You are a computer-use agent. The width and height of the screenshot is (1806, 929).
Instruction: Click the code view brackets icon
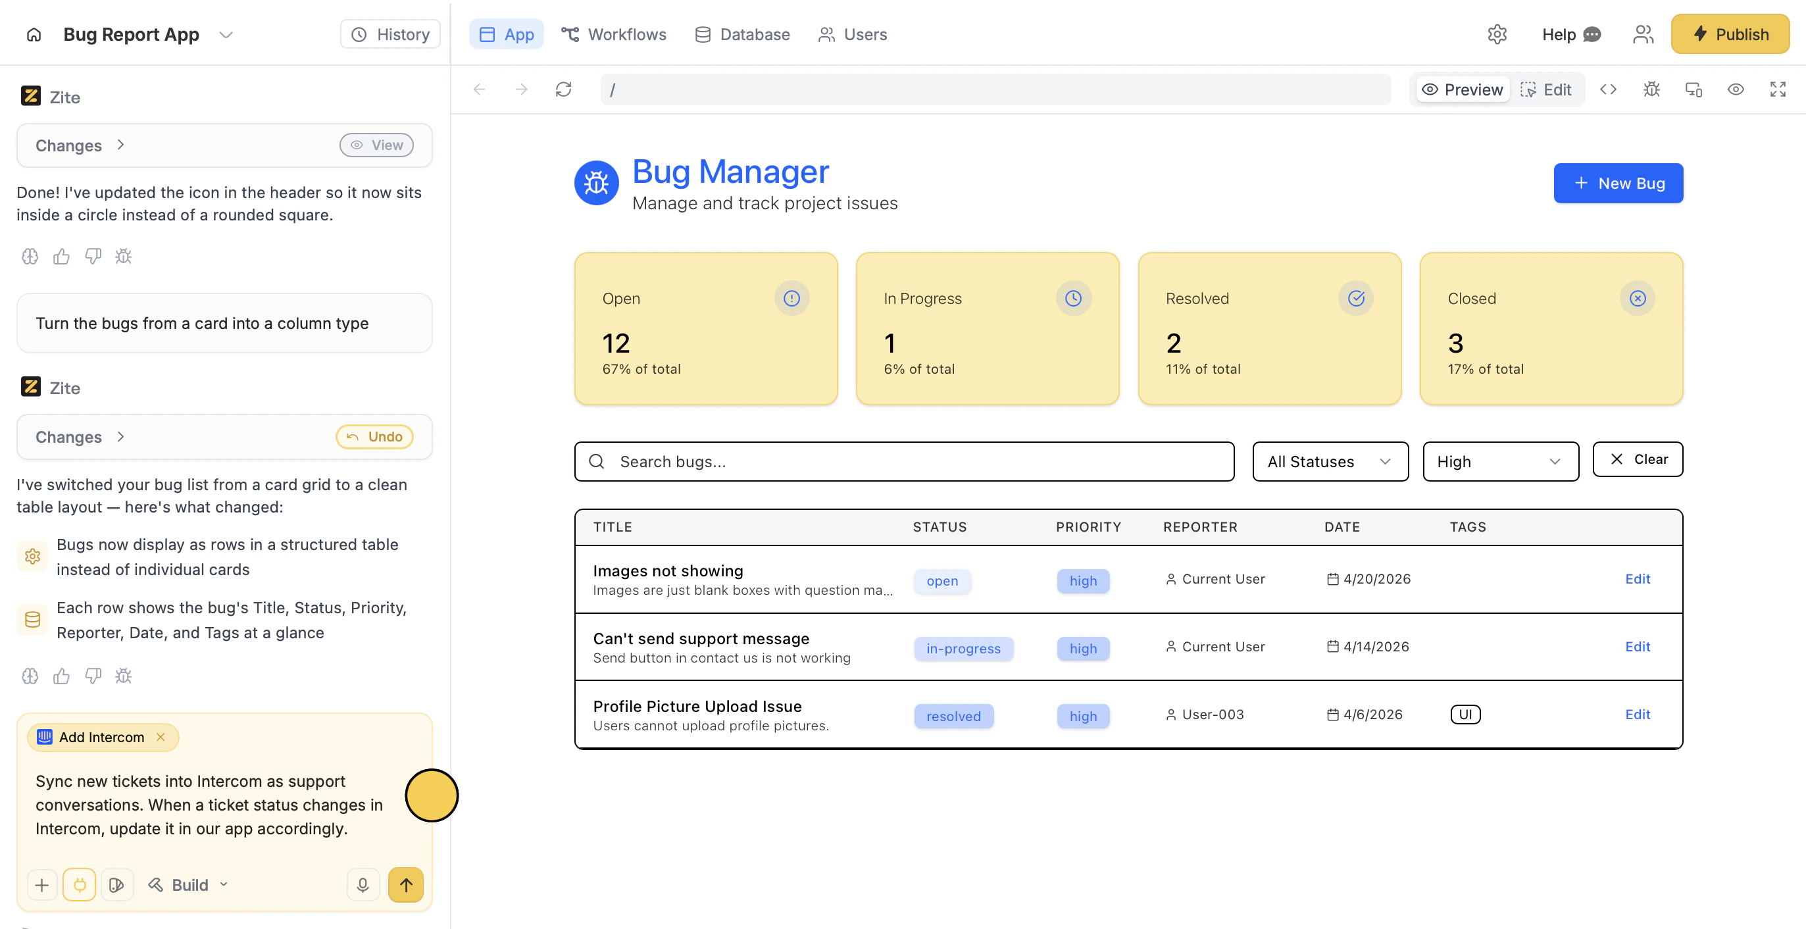[1608, 89]
